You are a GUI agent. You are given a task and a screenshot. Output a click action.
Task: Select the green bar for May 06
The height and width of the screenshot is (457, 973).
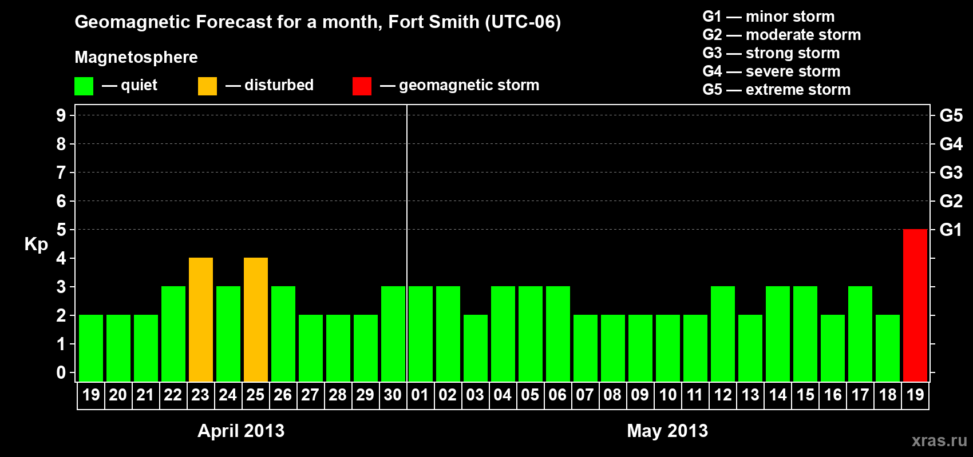coord(558,334)
